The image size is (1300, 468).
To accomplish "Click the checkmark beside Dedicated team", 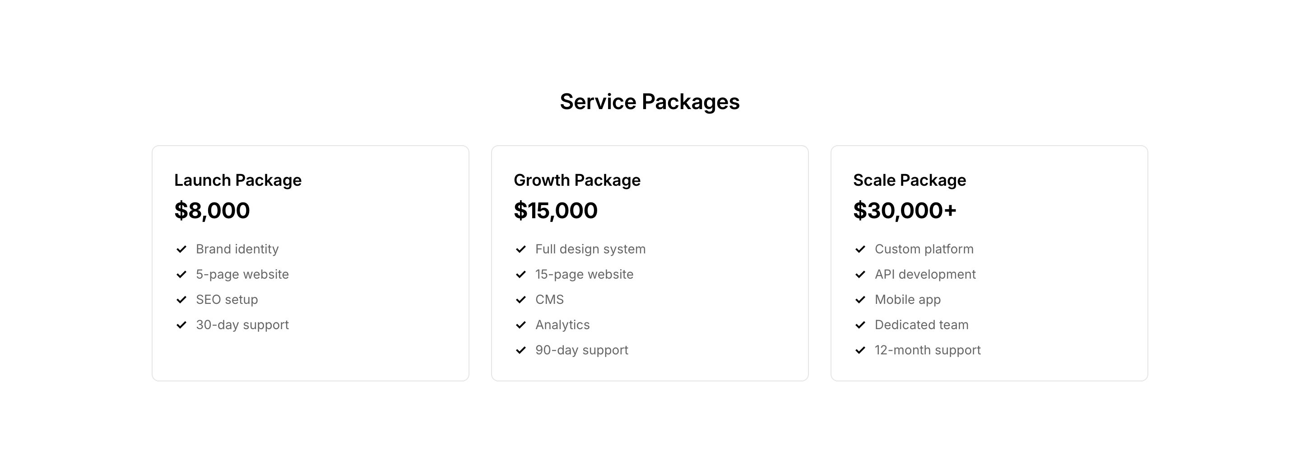I will click(860, 325).
